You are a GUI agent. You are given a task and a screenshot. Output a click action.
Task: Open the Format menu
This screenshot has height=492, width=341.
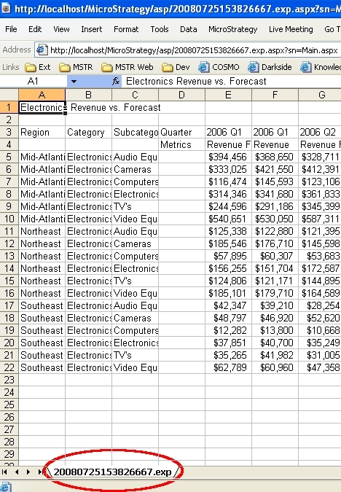pos(126,29)
